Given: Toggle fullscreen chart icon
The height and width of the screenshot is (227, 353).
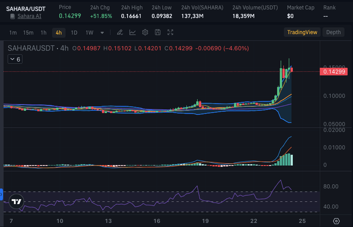Looking at the screenshot, I should [x=170, y=32].
